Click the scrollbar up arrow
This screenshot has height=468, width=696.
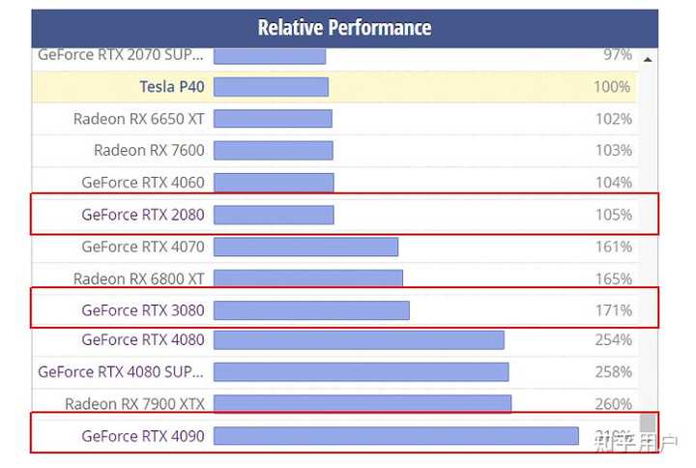click(x=648, y=60)
